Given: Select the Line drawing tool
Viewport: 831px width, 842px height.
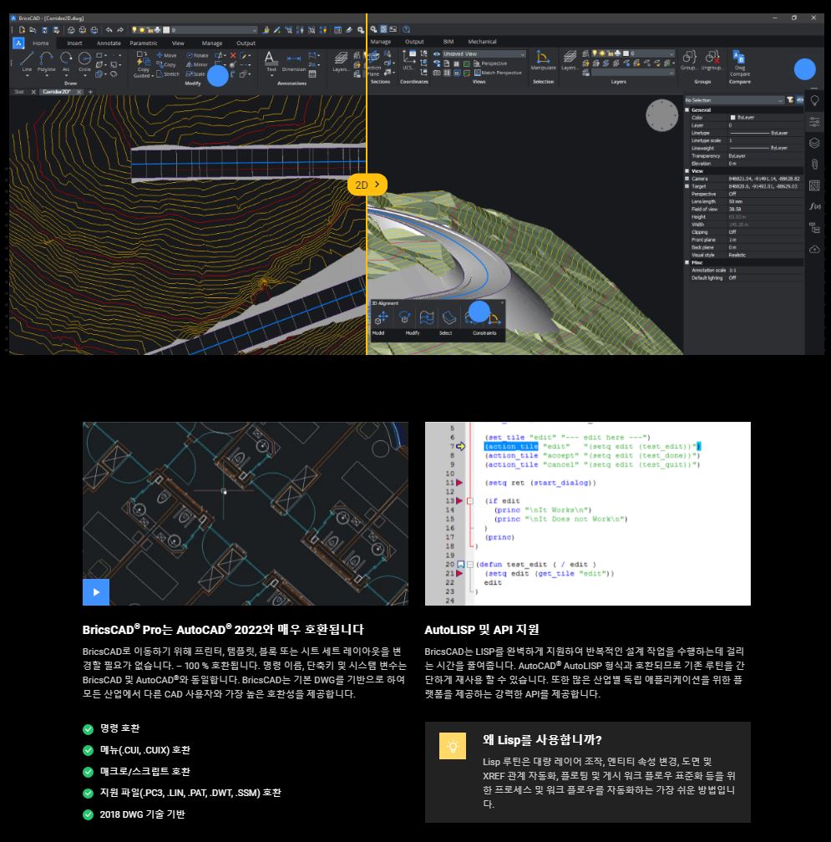Looking at the screenshot, I should tap(27, 61).
